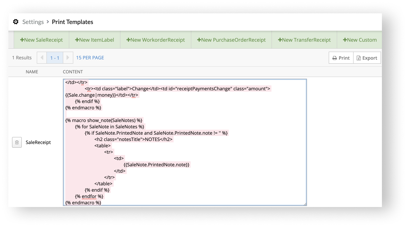The width and height of the screenshot is (407, 227).
Task: Create a New Custom template
Action: point(360,40)
